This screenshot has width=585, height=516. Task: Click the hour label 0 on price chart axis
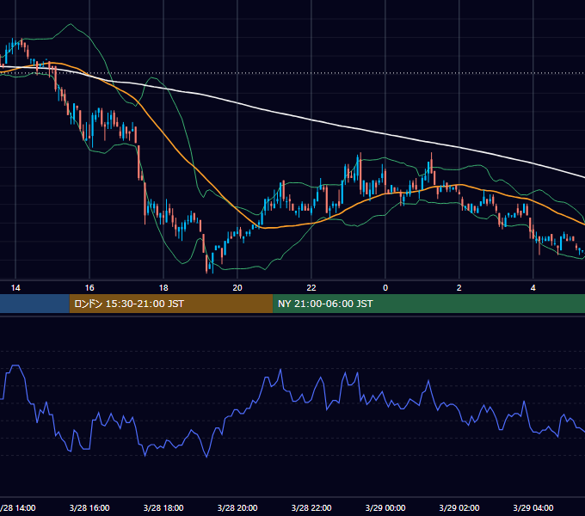pos(385,288)
